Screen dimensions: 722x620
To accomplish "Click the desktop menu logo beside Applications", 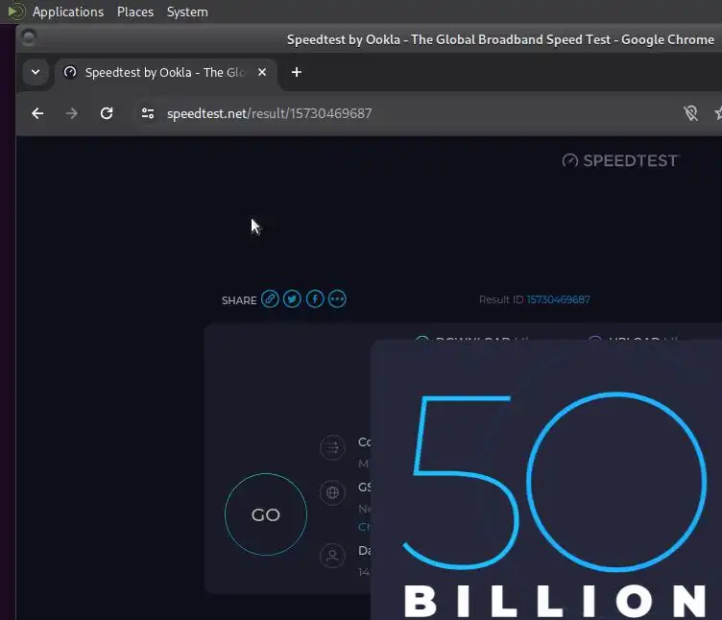I will click(x=15, y=12).
